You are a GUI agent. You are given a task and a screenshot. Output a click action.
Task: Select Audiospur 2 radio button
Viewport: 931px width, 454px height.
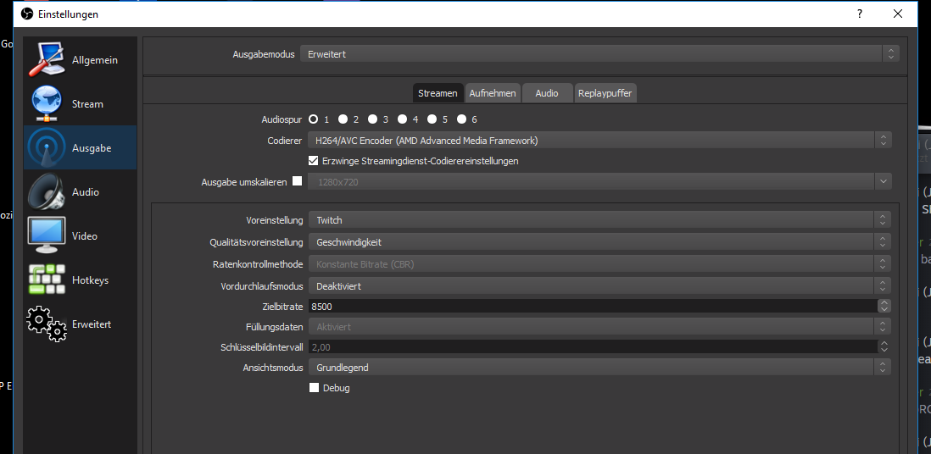click(x=343, y=119)
